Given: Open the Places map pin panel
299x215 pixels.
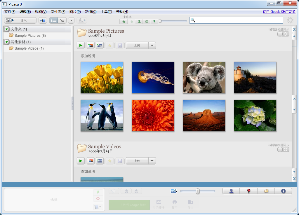Looking at the screenshot, I should coord(248,191).
